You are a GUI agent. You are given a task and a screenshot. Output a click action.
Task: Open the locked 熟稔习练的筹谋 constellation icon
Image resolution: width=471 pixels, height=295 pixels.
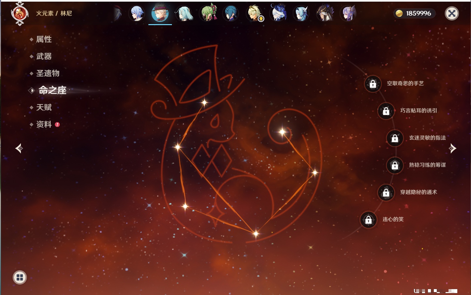coord(395,165)
